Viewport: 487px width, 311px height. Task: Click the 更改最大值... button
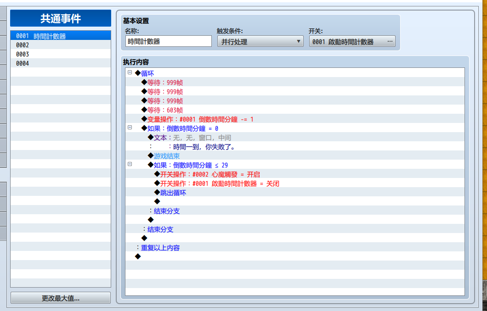(61, 298)
